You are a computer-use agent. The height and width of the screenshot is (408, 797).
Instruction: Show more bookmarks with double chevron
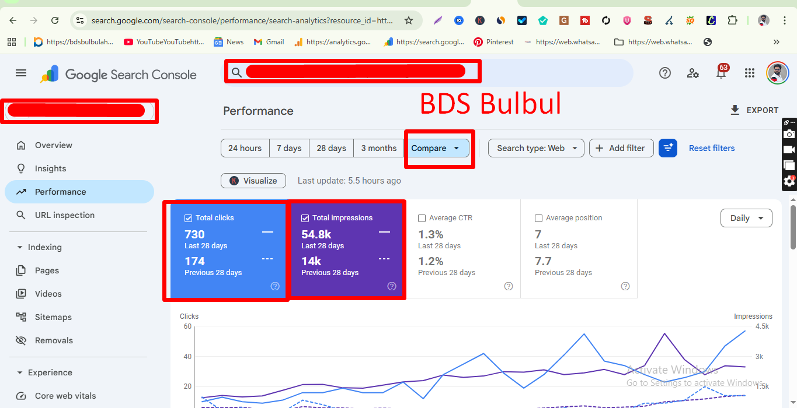click(x=776, y=42)
